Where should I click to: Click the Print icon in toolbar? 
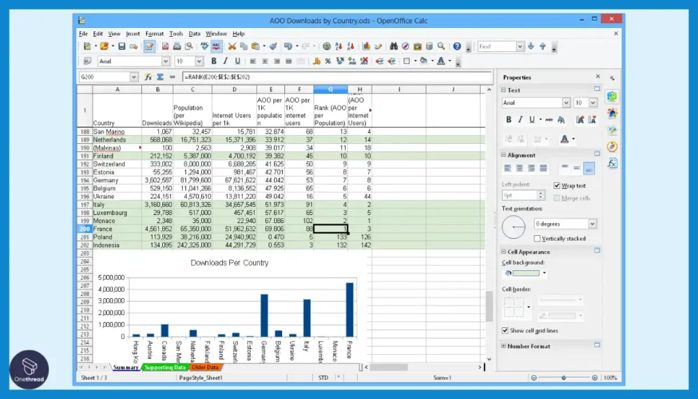pos(177,46)
